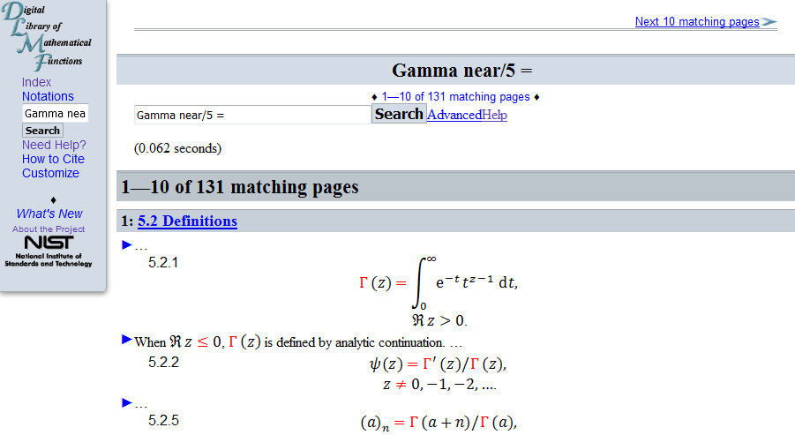
Task: Click the blue triangle marker above equation 5.2.1
Action: point(127,245)
